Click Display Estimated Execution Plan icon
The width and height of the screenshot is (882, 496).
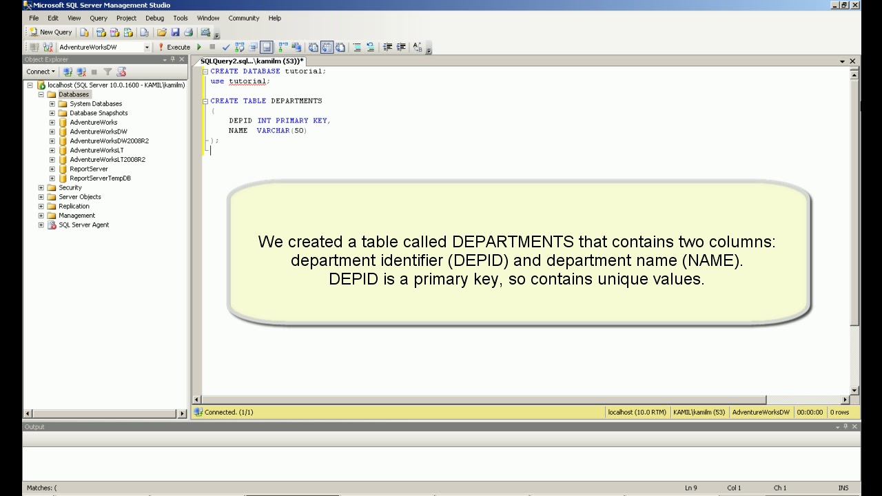(x=240, y=48)
